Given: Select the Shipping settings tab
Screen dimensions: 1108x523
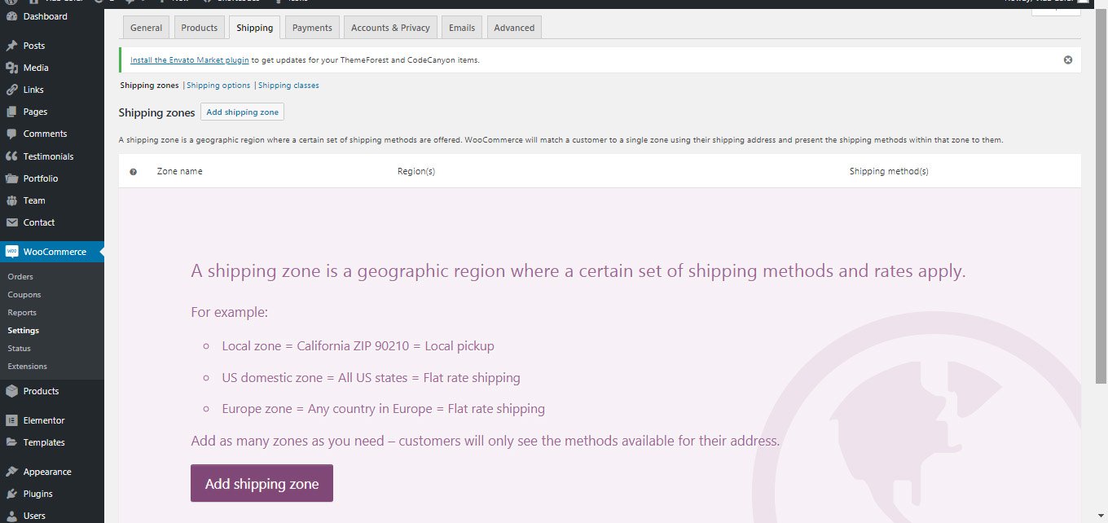Looking at the screenshot, I should [255, 28].
